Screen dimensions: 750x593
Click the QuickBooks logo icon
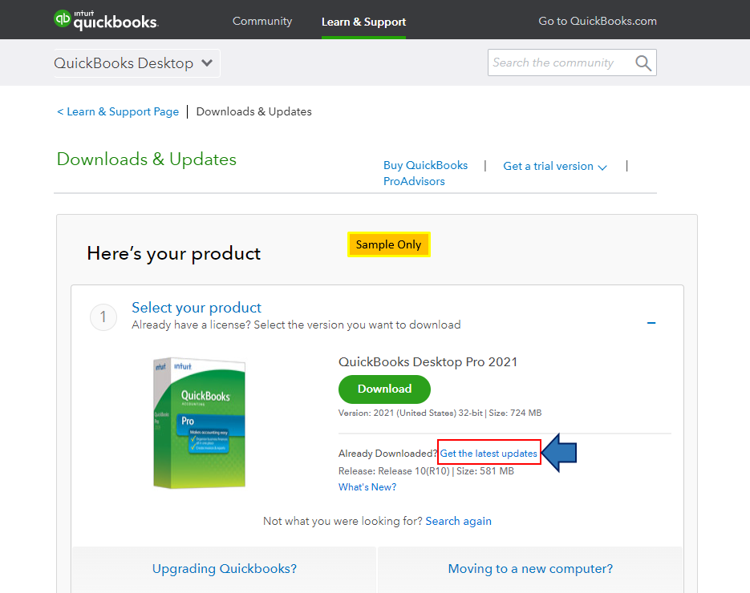pos(62,18)
